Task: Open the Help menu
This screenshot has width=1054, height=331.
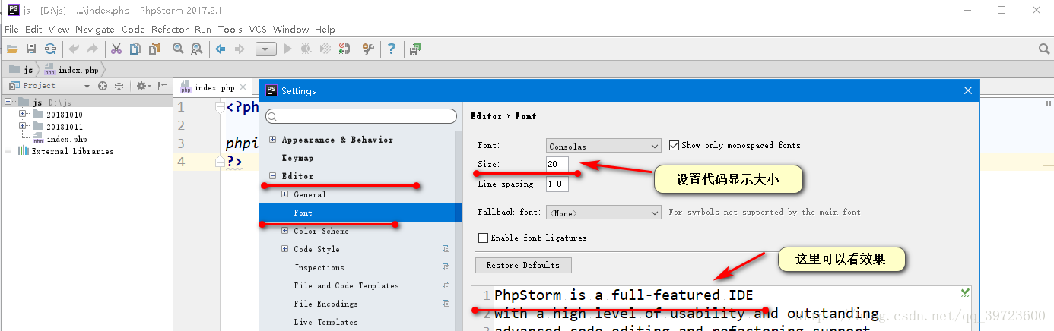Action: 325,29
